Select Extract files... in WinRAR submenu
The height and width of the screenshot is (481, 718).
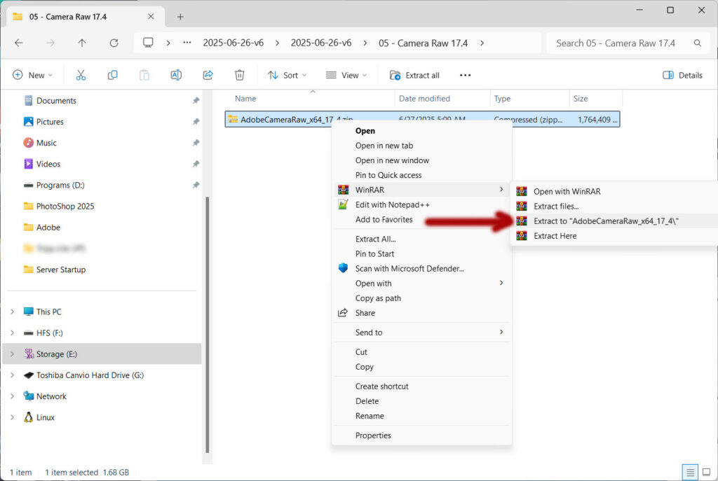pos(614,207)
